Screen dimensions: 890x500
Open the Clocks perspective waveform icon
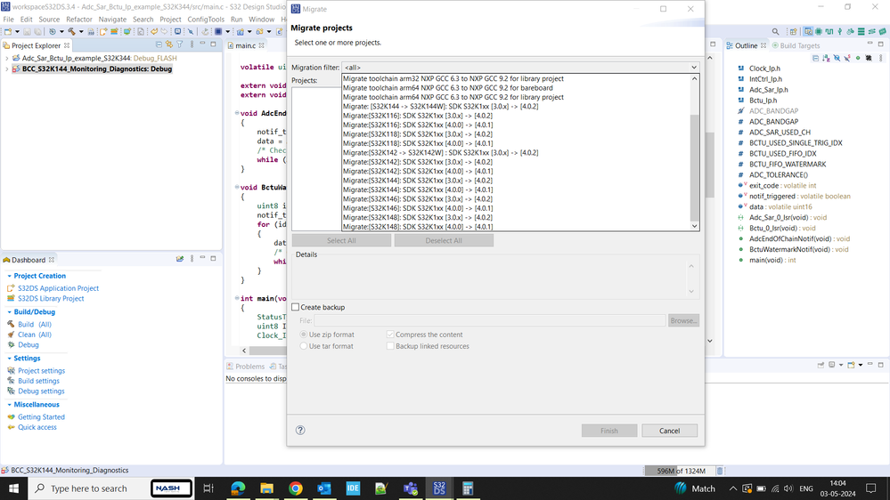click(x=829, y=31)
